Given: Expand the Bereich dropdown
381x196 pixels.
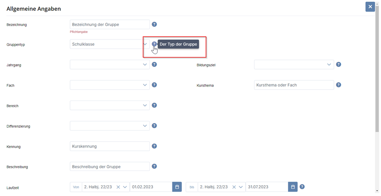Looking at the screenshot, I should (x=109, y=105).
